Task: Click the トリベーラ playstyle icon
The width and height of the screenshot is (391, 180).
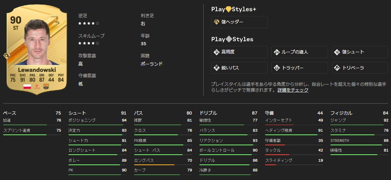Action: (337, 68)
